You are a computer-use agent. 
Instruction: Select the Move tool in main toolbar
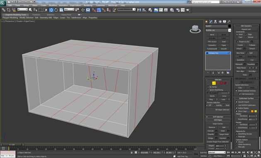51,10
